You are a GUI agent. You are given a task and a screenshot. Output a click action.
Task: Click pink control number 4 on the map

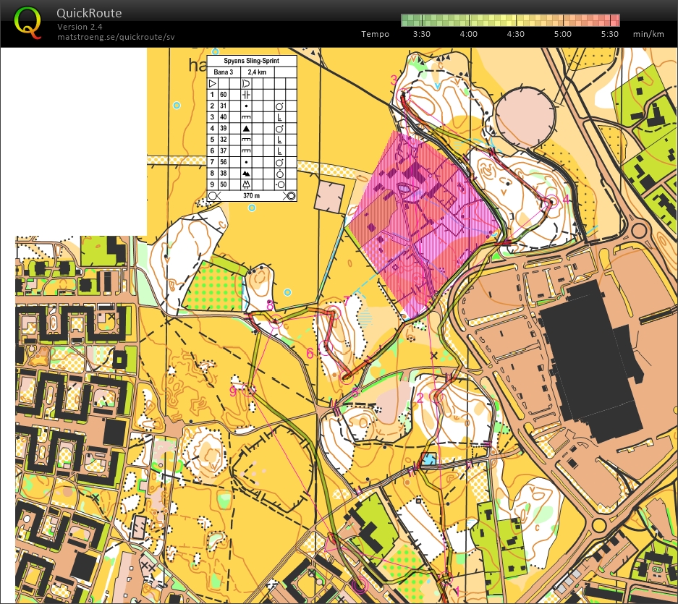566,200
